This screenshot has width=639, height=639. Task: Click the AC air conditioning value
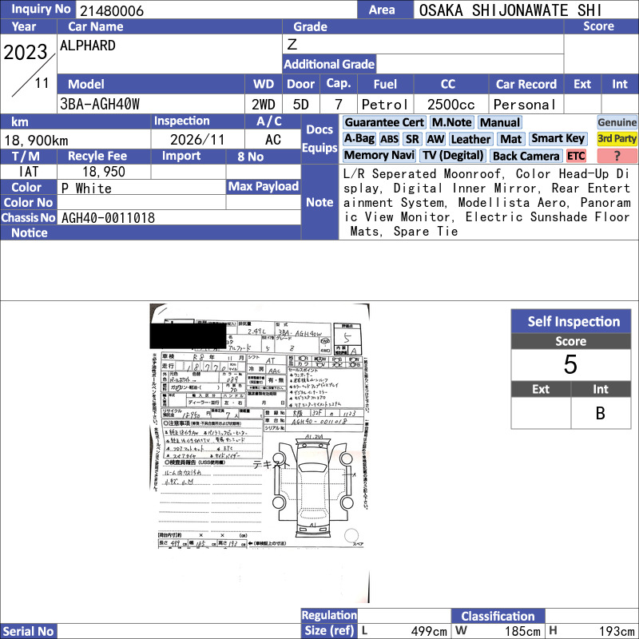point(273,140)
